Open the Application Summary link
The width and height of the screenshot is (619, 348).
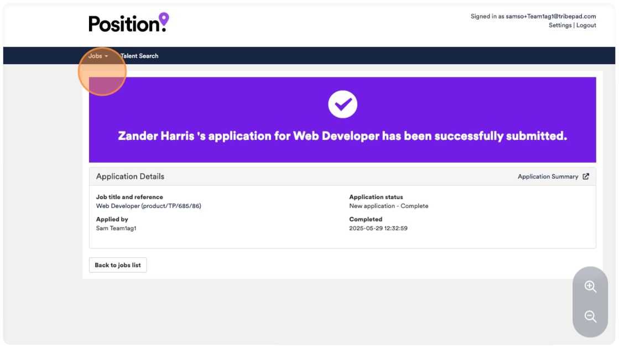548,176
